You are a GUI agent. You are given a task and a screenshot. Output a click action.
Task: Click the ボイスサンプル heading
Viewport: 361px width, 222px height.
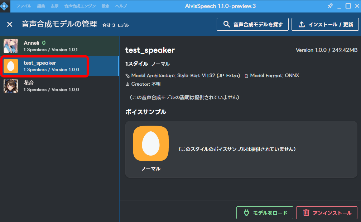146,112
